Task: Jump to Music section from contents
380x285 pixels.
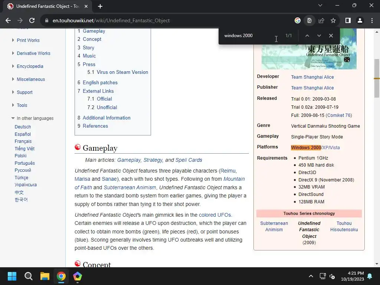Action: pos(89,56)
